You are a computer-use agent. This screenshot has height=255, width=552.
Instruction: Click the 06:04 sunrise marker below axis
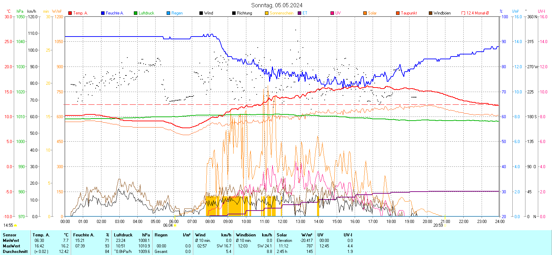(x=168, y=225)
